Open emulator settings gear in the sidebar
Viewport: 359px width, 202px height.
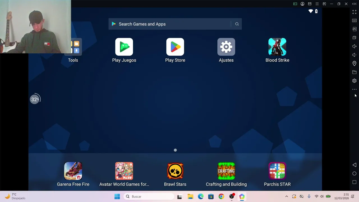(354, 81)
